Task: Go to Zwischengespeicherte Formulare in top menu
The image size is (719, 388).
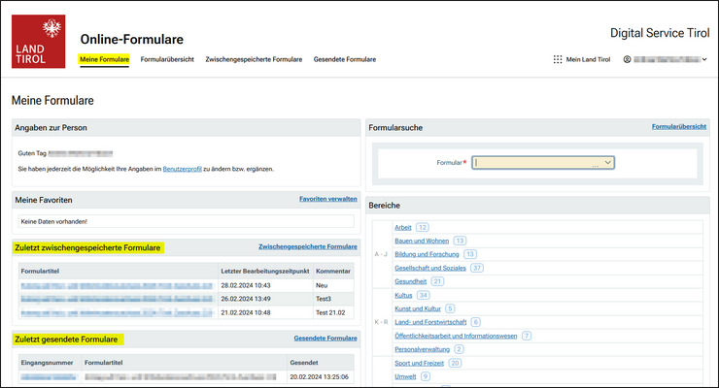Action: (254, 59)
